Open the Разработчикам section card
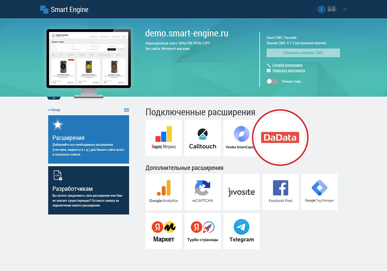This screenshot has height=271, width=387. pos(89,190)
